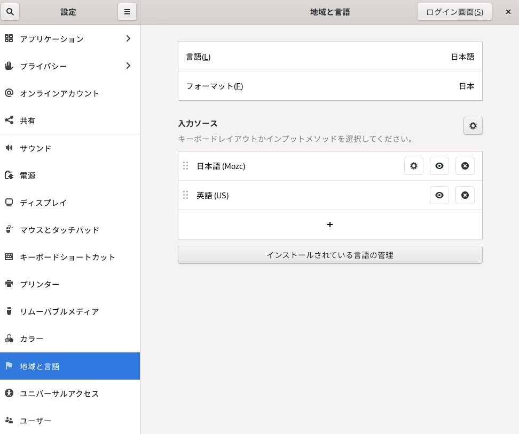Viewport: 519px width, 434px height.
Task: Open the フォーマット selection row
Action: 330,86
